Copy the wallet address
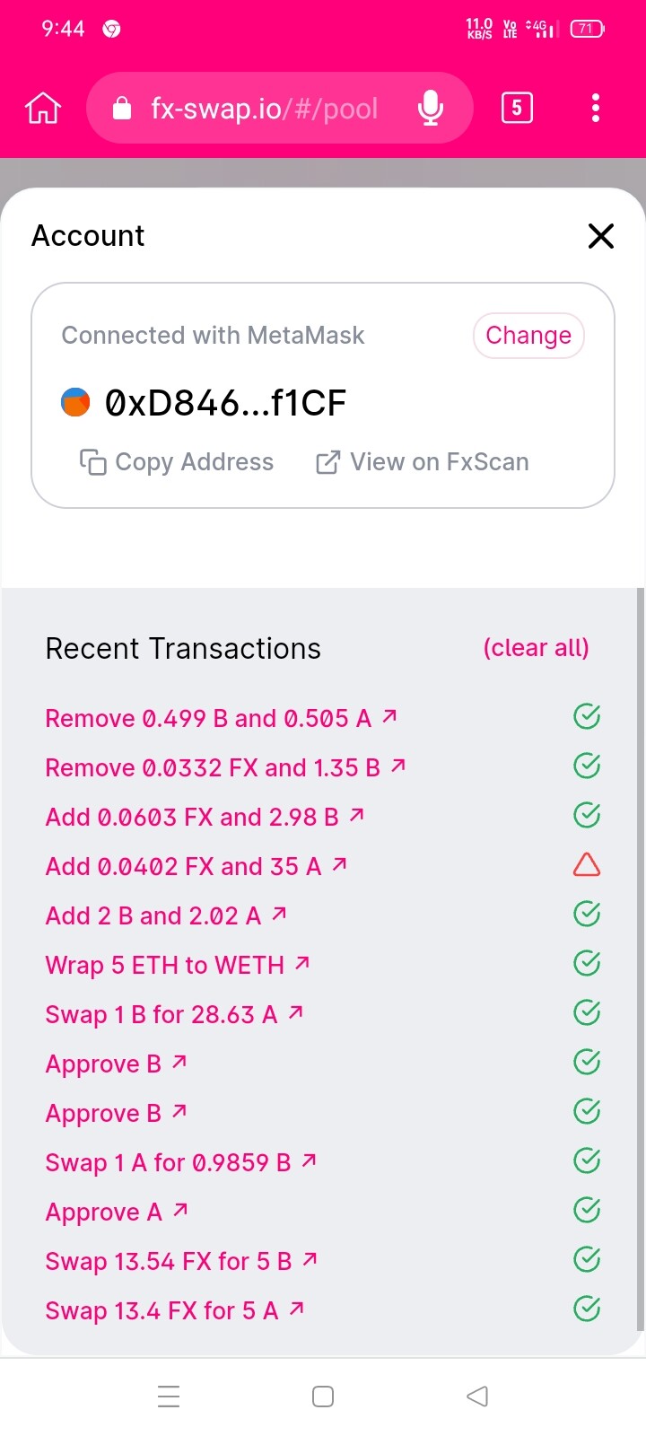Viewport: 646px width, 1436px height. click(x=177, y=462)
